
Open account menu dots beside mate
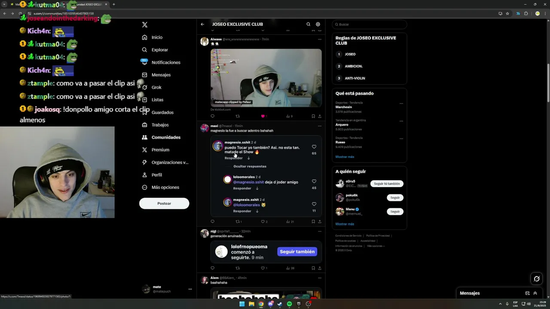click(x=190, y=289)
